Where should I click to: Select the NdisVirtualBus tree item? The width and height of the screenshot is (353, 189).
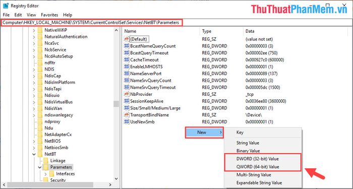pyautogui.click(x=58, y=102)
